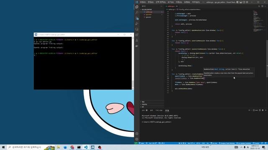Select go.mod file in Explorer tree
Image resolution: width=268 pixels, height=150 pixels.
[x=152, y=15]
